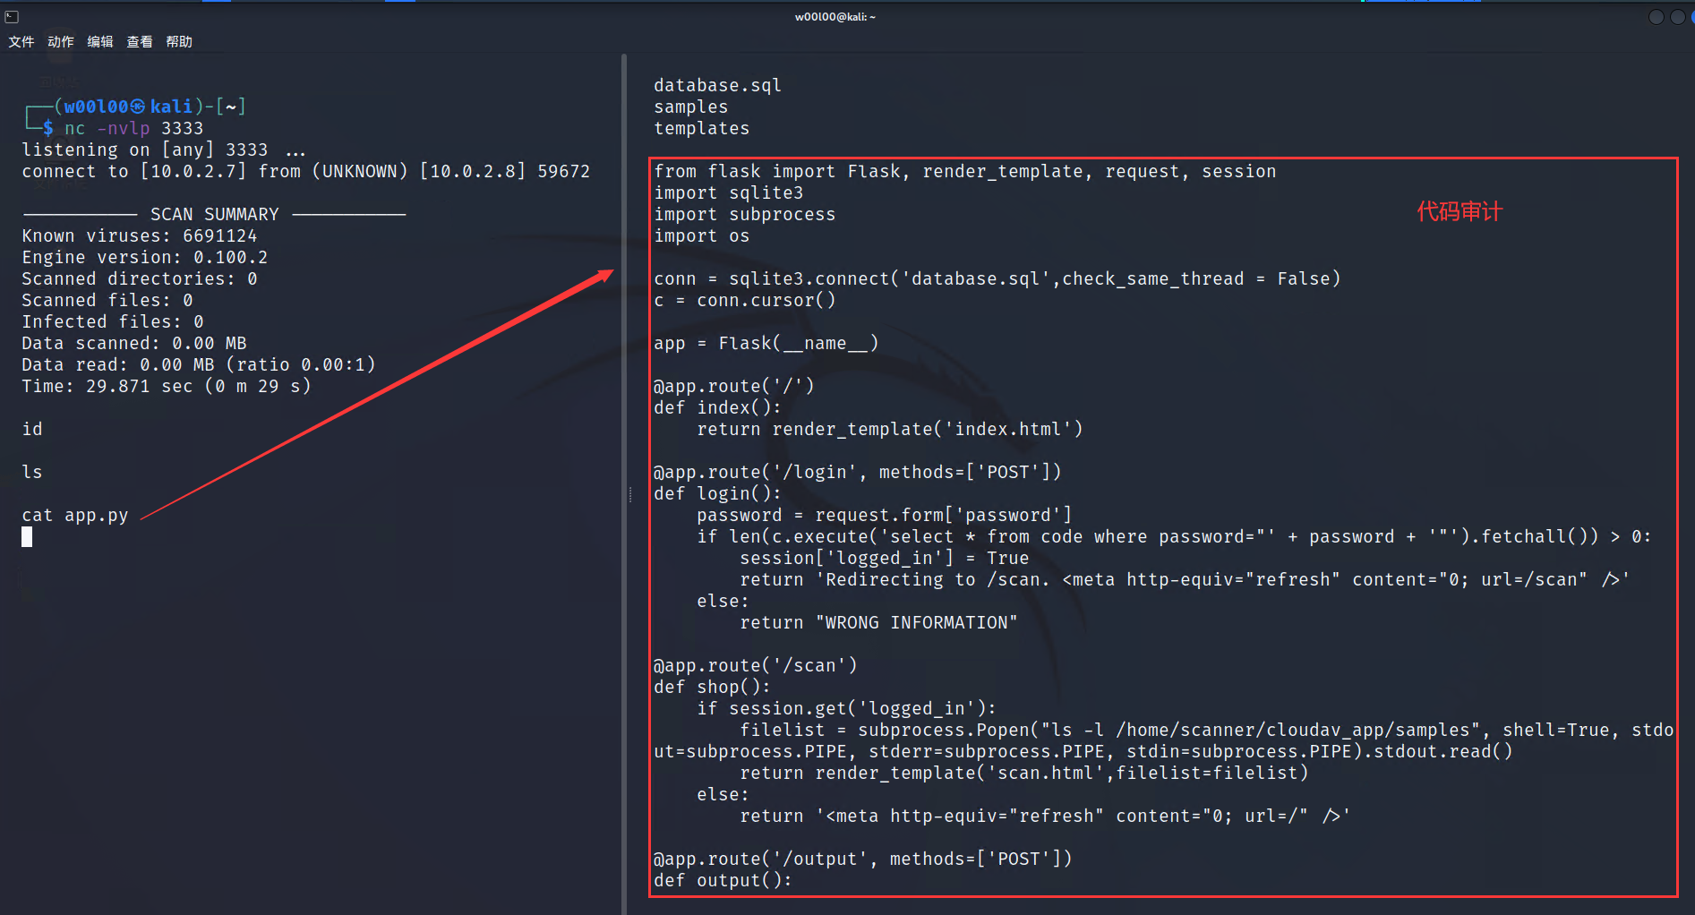The width and height of the screenshot is (1695, 915).
Task: Click the 'id' command in left pane
Action: [x=32, y=429]
